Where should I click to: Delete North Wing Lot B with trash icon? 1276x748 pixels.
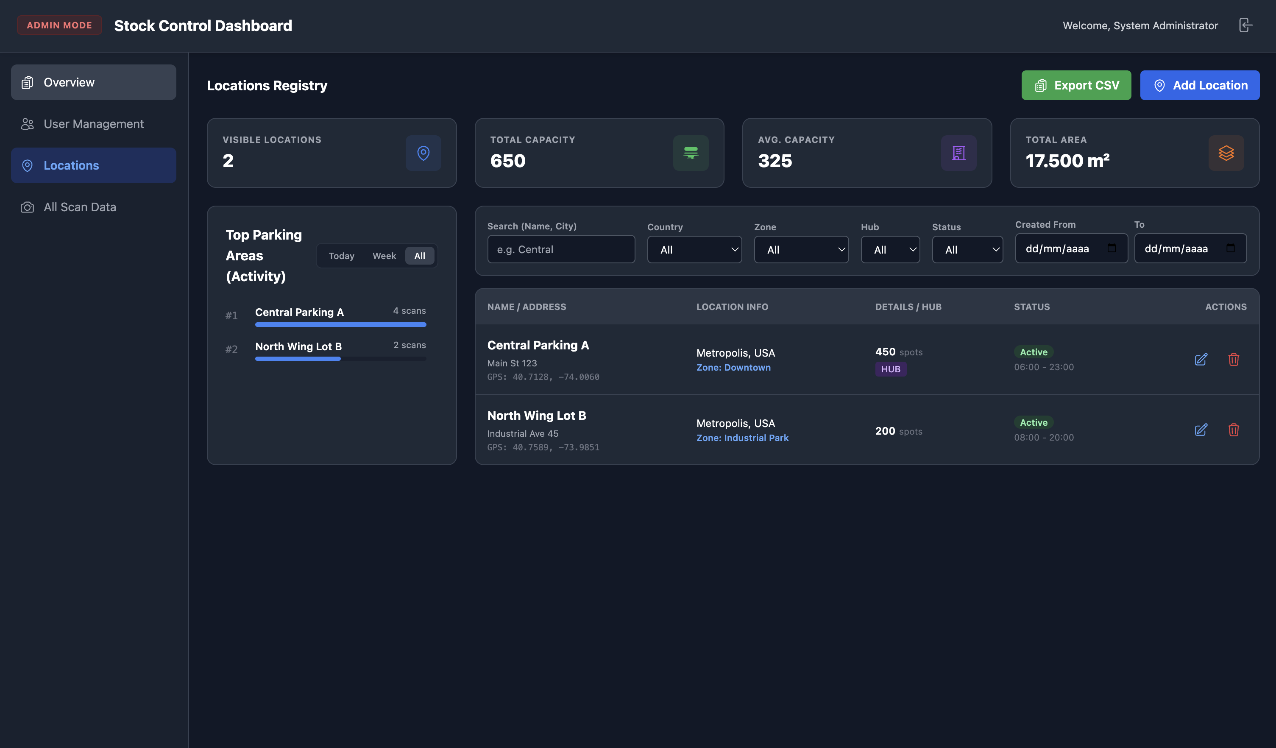(x=1234, y=430)
